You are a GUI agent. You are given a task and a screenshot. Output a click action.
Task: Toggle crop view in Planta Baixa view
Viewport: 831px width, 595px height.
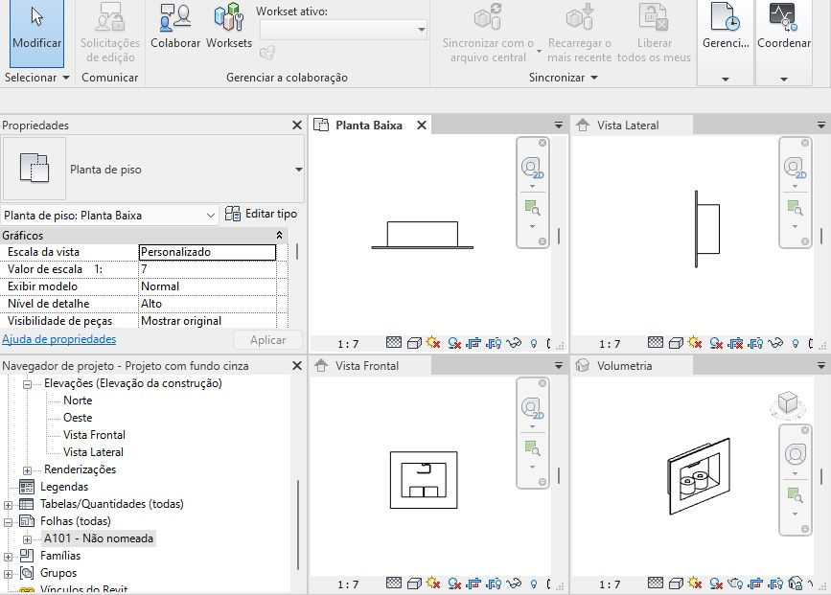point(473,343)
